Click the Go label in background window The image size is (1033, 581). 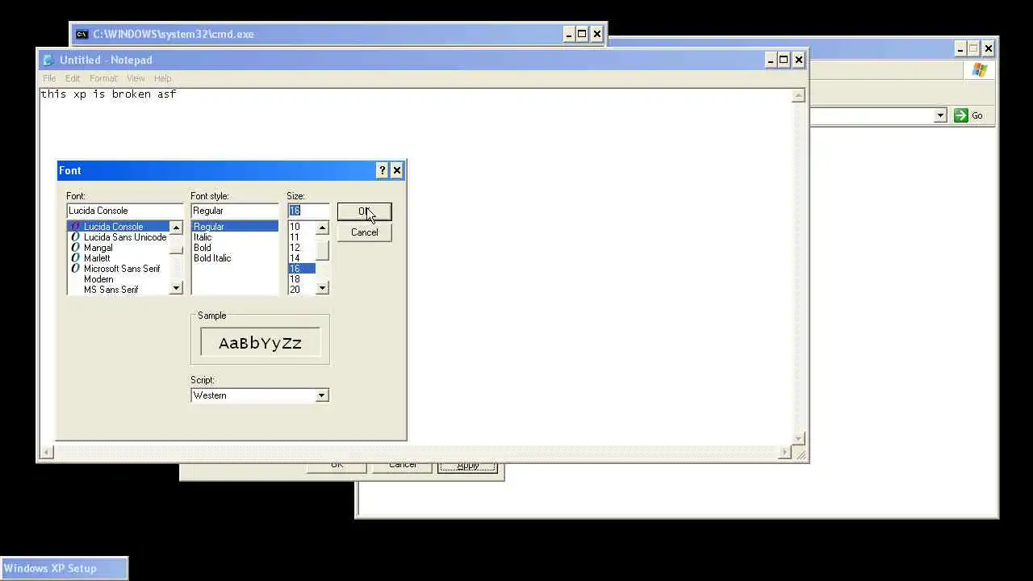[977, 115]
